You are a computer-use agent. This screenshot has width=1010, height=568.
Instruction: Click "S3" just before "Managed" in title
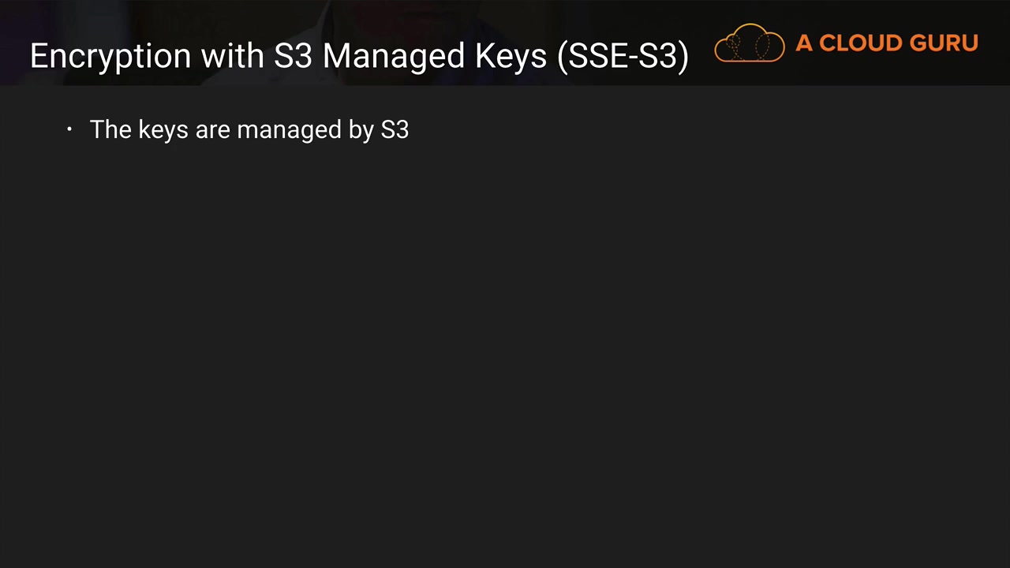[x=294, y=56]
